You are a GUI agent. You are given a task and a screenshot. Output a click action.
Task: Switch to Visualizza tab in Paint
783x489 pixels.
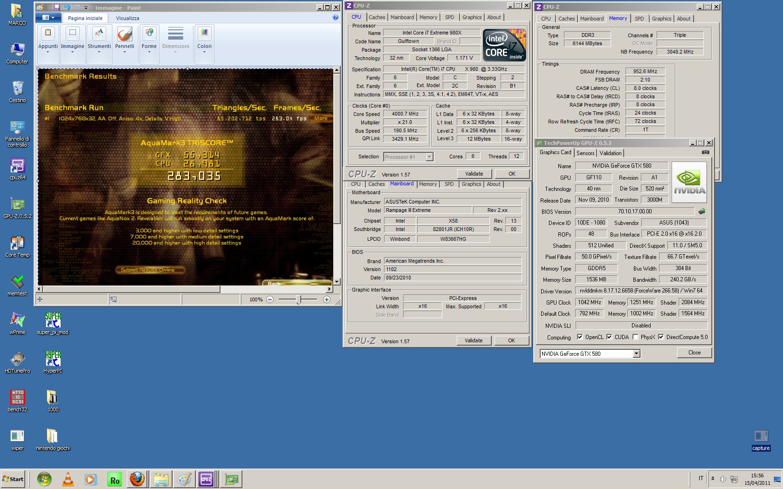coord(128,18)
